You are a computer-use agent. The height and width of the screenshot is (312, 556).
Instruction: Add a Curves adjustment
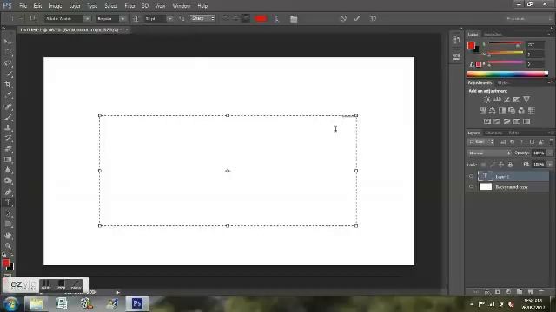(507, 100)
